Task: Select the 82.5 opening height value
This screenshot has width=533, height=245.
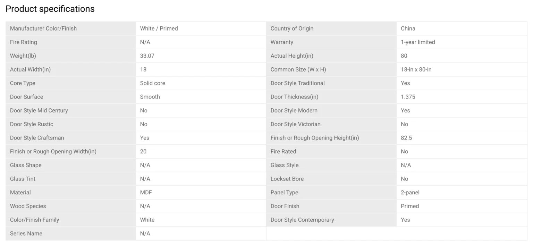Action: (x=406, y=138)
